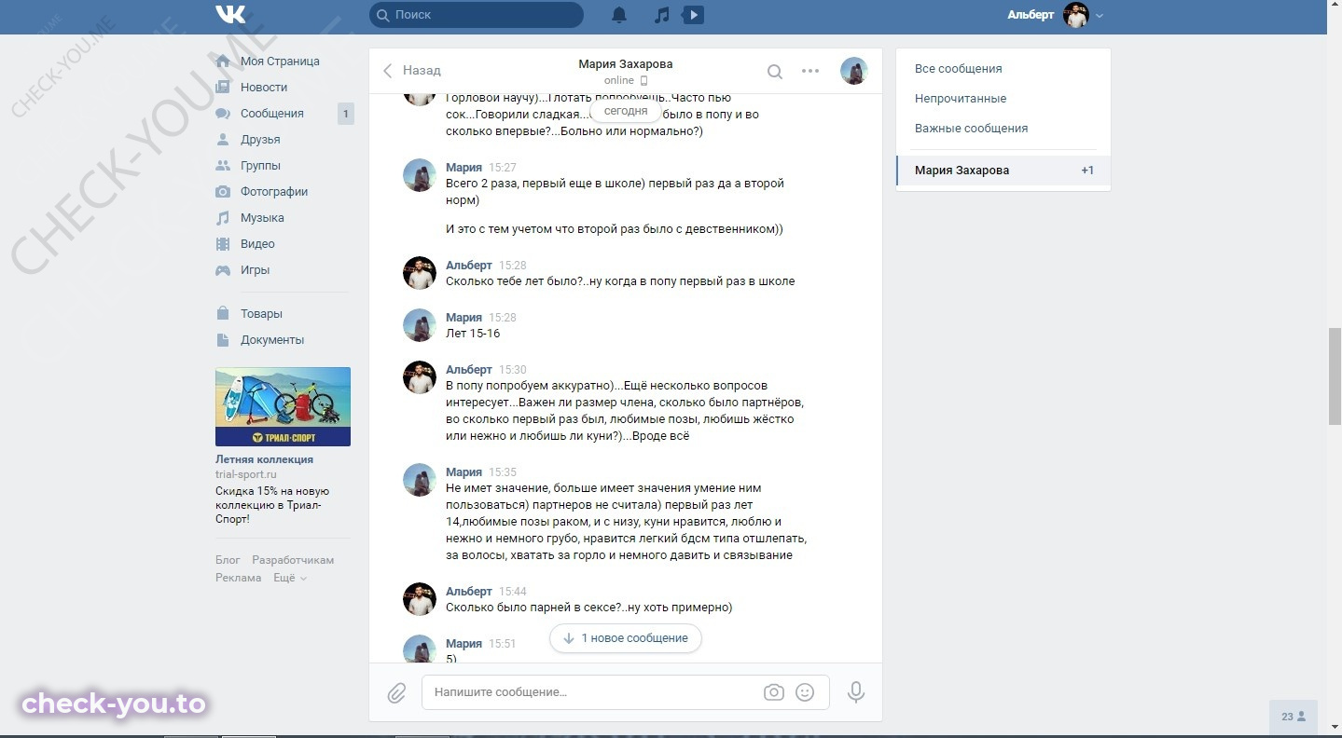Expand the Ещё footer dropdown

[289, 578]
